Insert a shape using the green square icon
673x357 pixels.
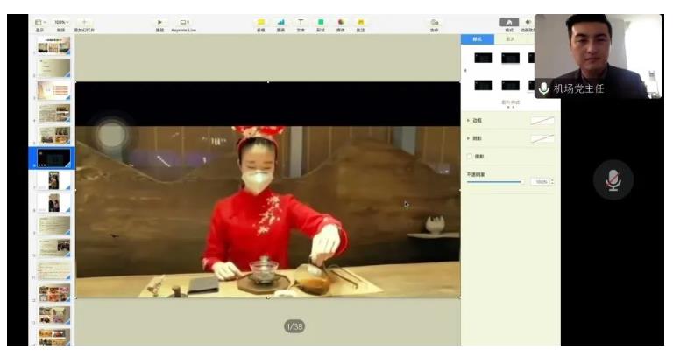coord(321,22)
